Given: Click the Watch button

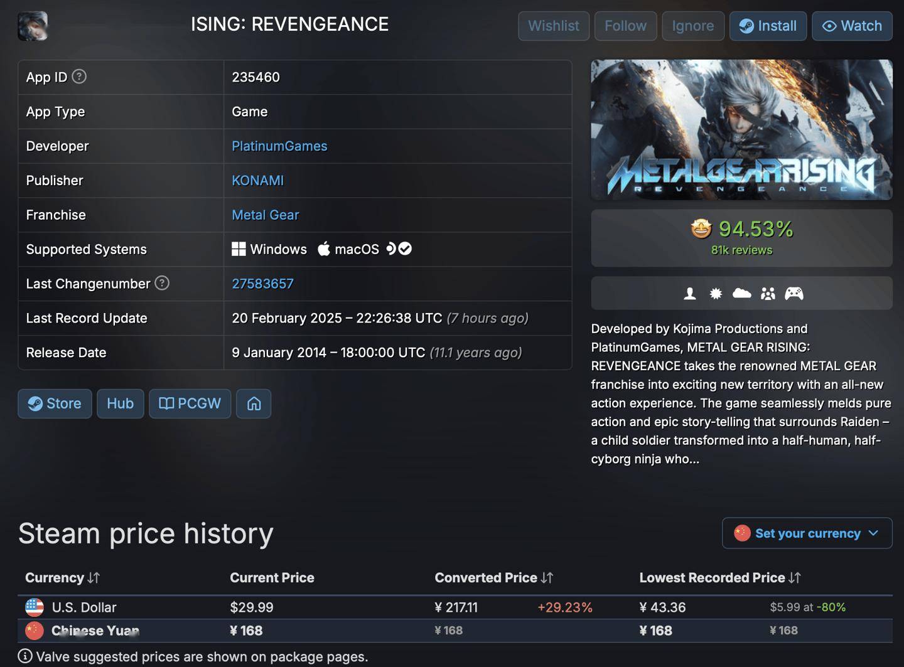Looking at the screenshot, I should (x=852, y=26).
